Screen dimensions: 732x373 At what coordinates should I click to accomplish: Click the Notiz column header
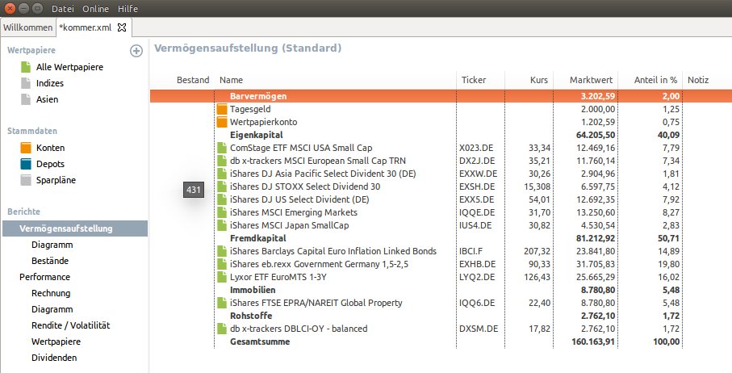click(x=698, y=80)
